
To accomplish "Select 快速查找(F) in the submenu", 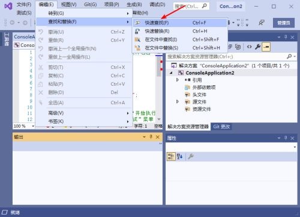I will click(x=180, y=23).
